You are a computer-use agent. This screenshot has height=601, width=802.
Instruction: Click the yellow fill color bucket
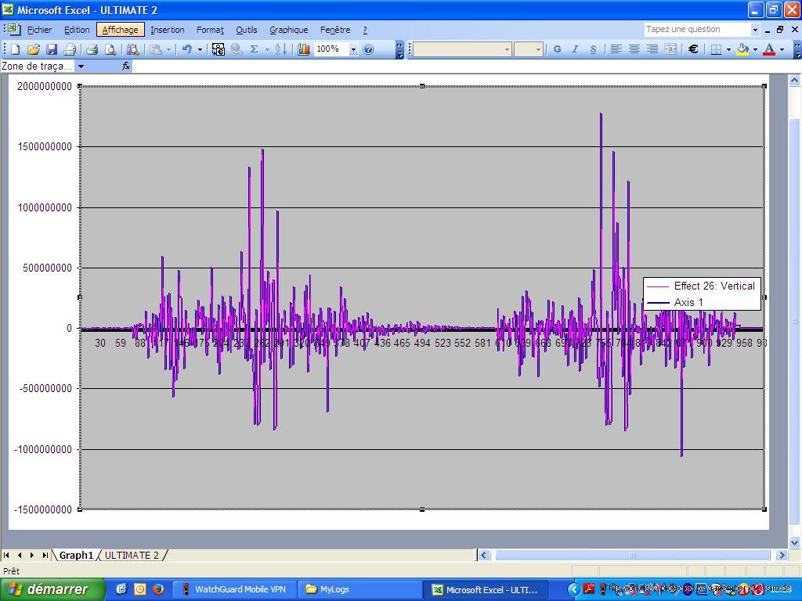pyautogui.click(x=742, y=49)
